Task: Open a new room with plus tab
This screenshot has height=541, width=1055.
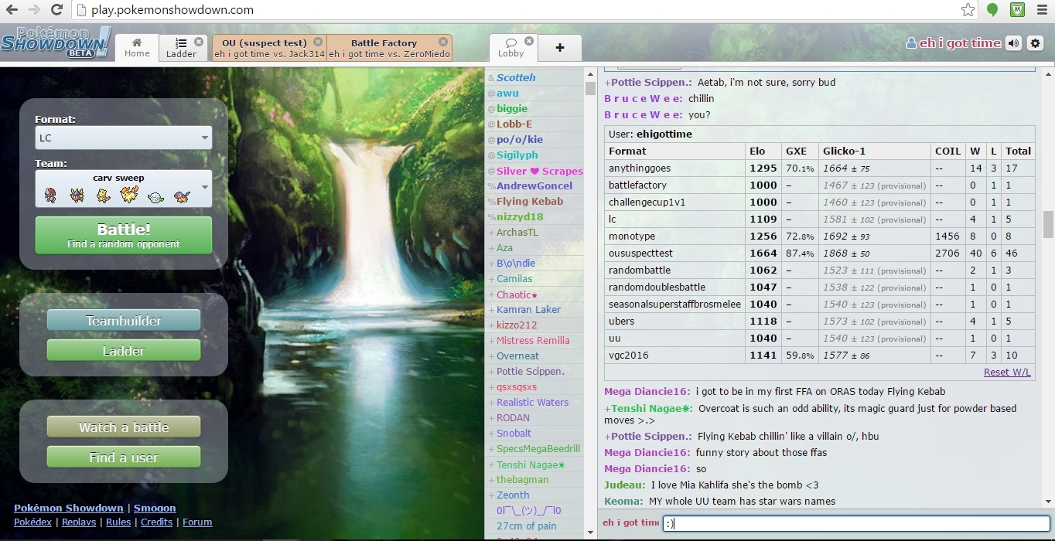Action: pos(560,48)
